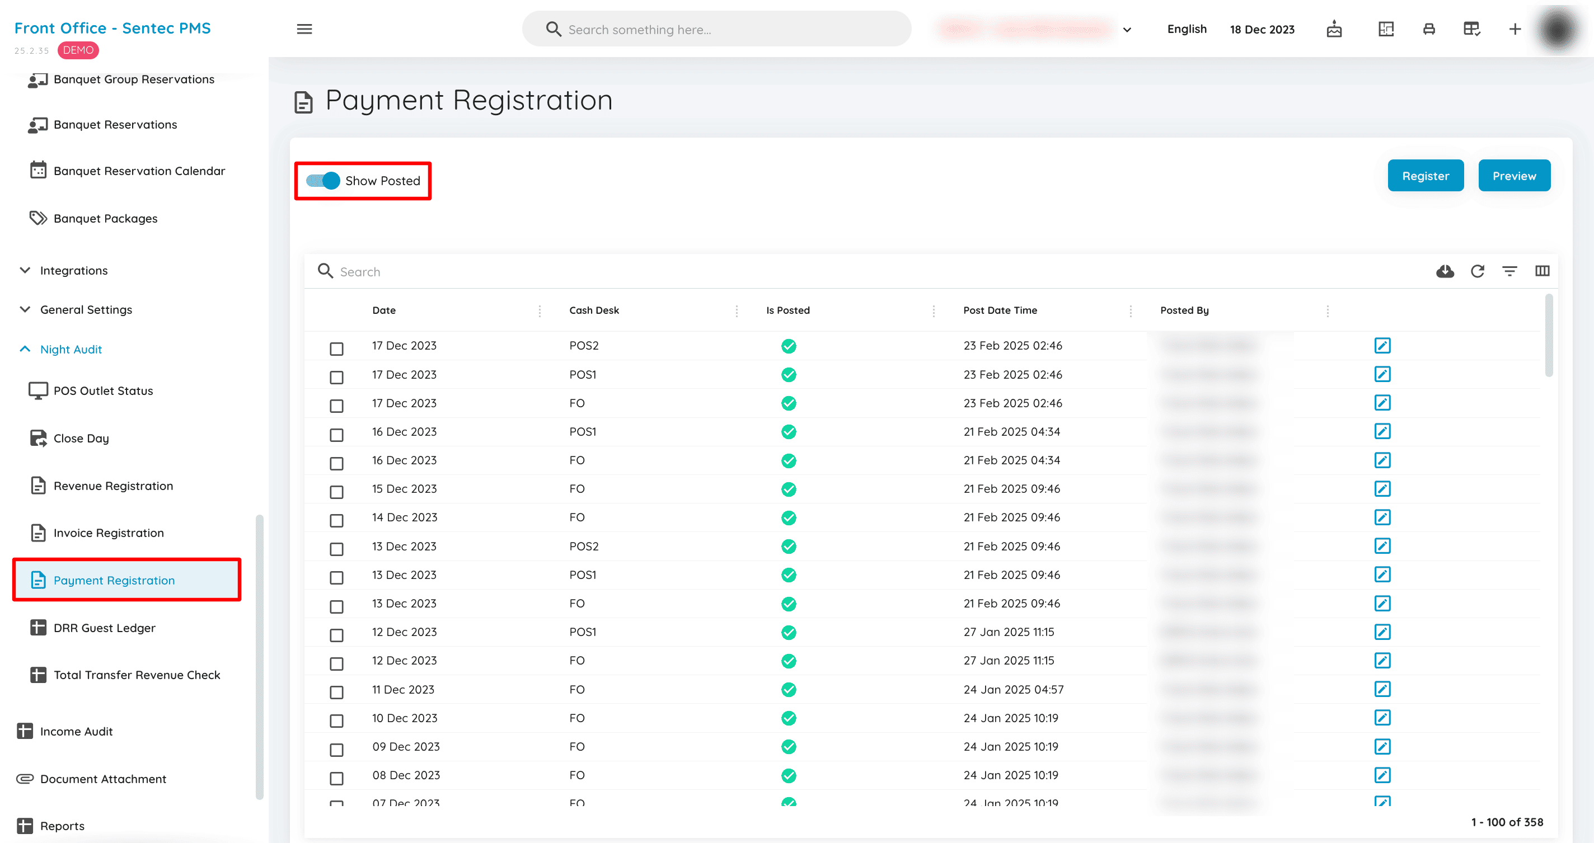Open the Cash Desk column options menu
The height and width of the screenshot is (843, 1594).
pos(737,310)
